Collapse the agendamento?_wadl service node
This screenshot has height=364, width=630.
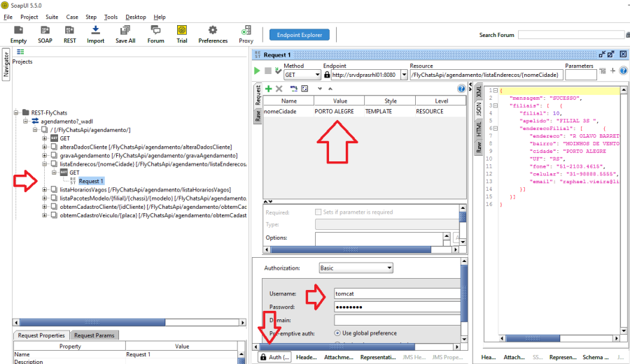coord(25,121)
